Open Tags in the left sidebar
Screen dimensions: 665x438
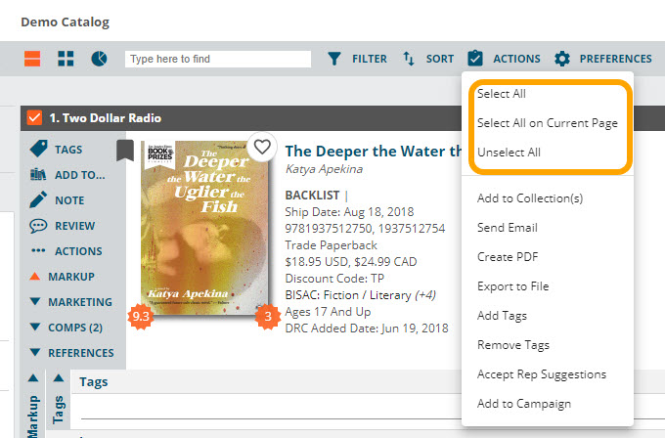point(68,150)
